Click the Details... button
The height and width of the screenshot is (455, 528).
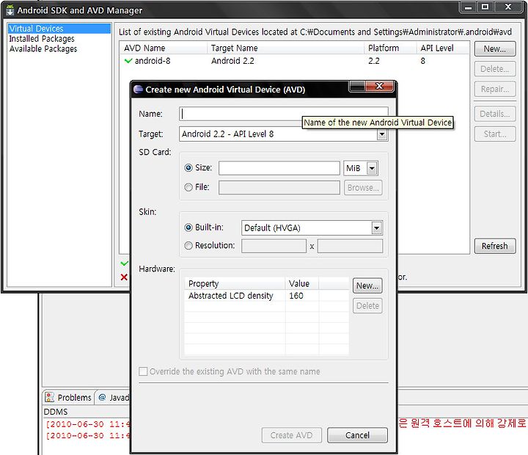click(x=495, y=114)
